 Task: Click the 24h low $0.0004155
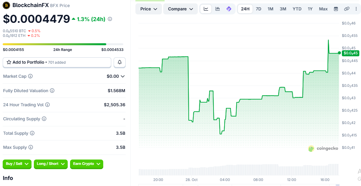13,50
